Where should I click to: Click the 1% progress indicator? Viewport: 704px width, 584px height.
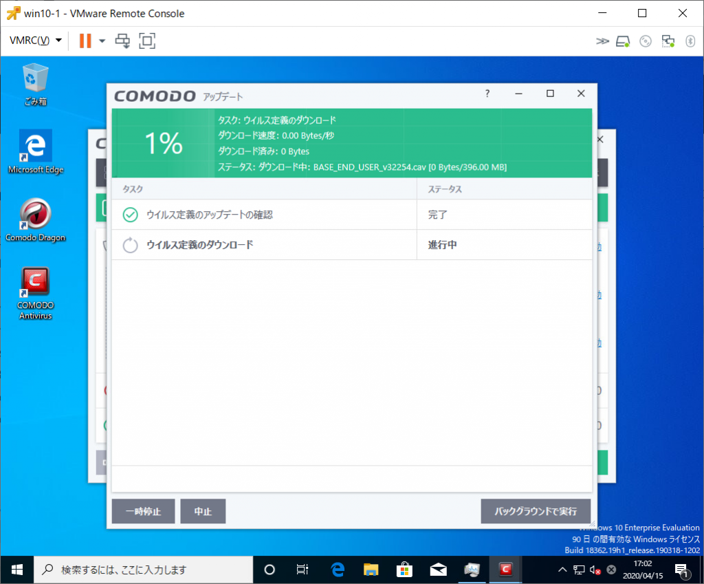(x=164, y=143)
